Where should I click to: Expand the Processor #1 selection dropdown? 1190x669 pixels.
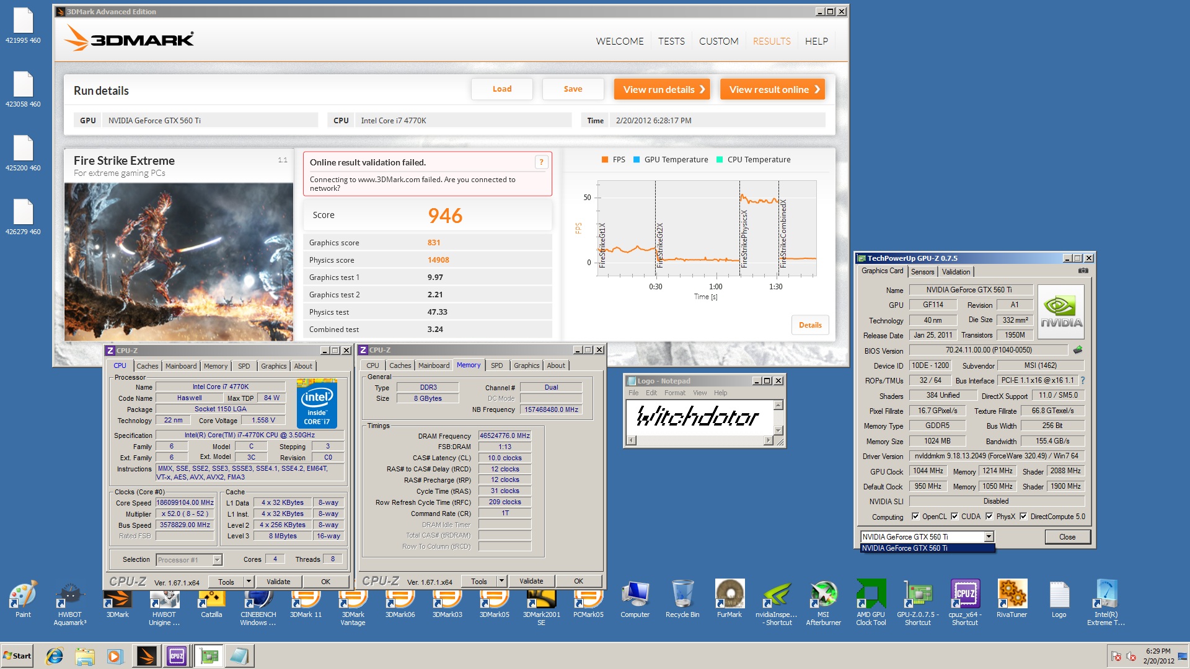tap(217, 560)
